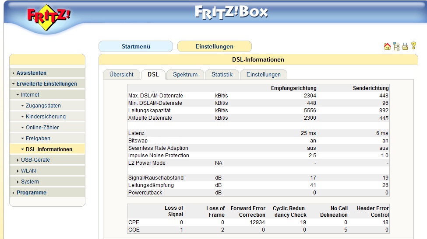Collapse the Internet arrow
The image size is (427, 239).
pyautogui.click(x=18, y=95)
